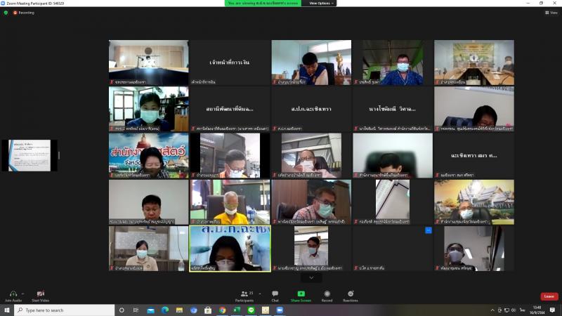Screen dimensions: 562x316
Task: Switch to the Zoom taskbar icon
Action: pos(280,310)
